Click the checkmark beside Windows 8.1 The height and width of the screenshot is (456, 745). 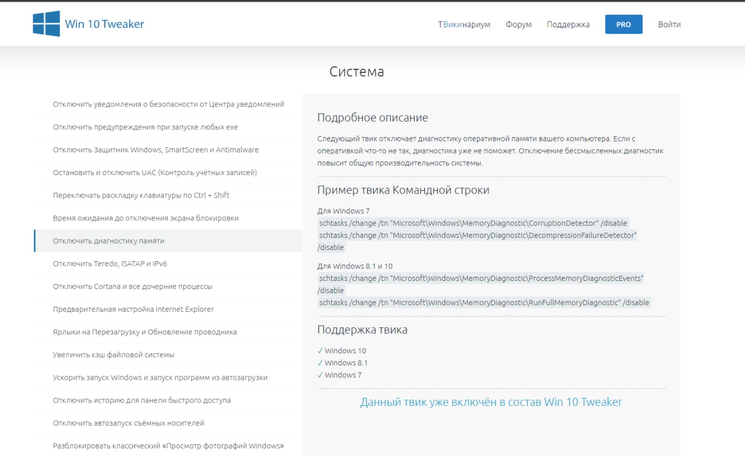[320, 363]
